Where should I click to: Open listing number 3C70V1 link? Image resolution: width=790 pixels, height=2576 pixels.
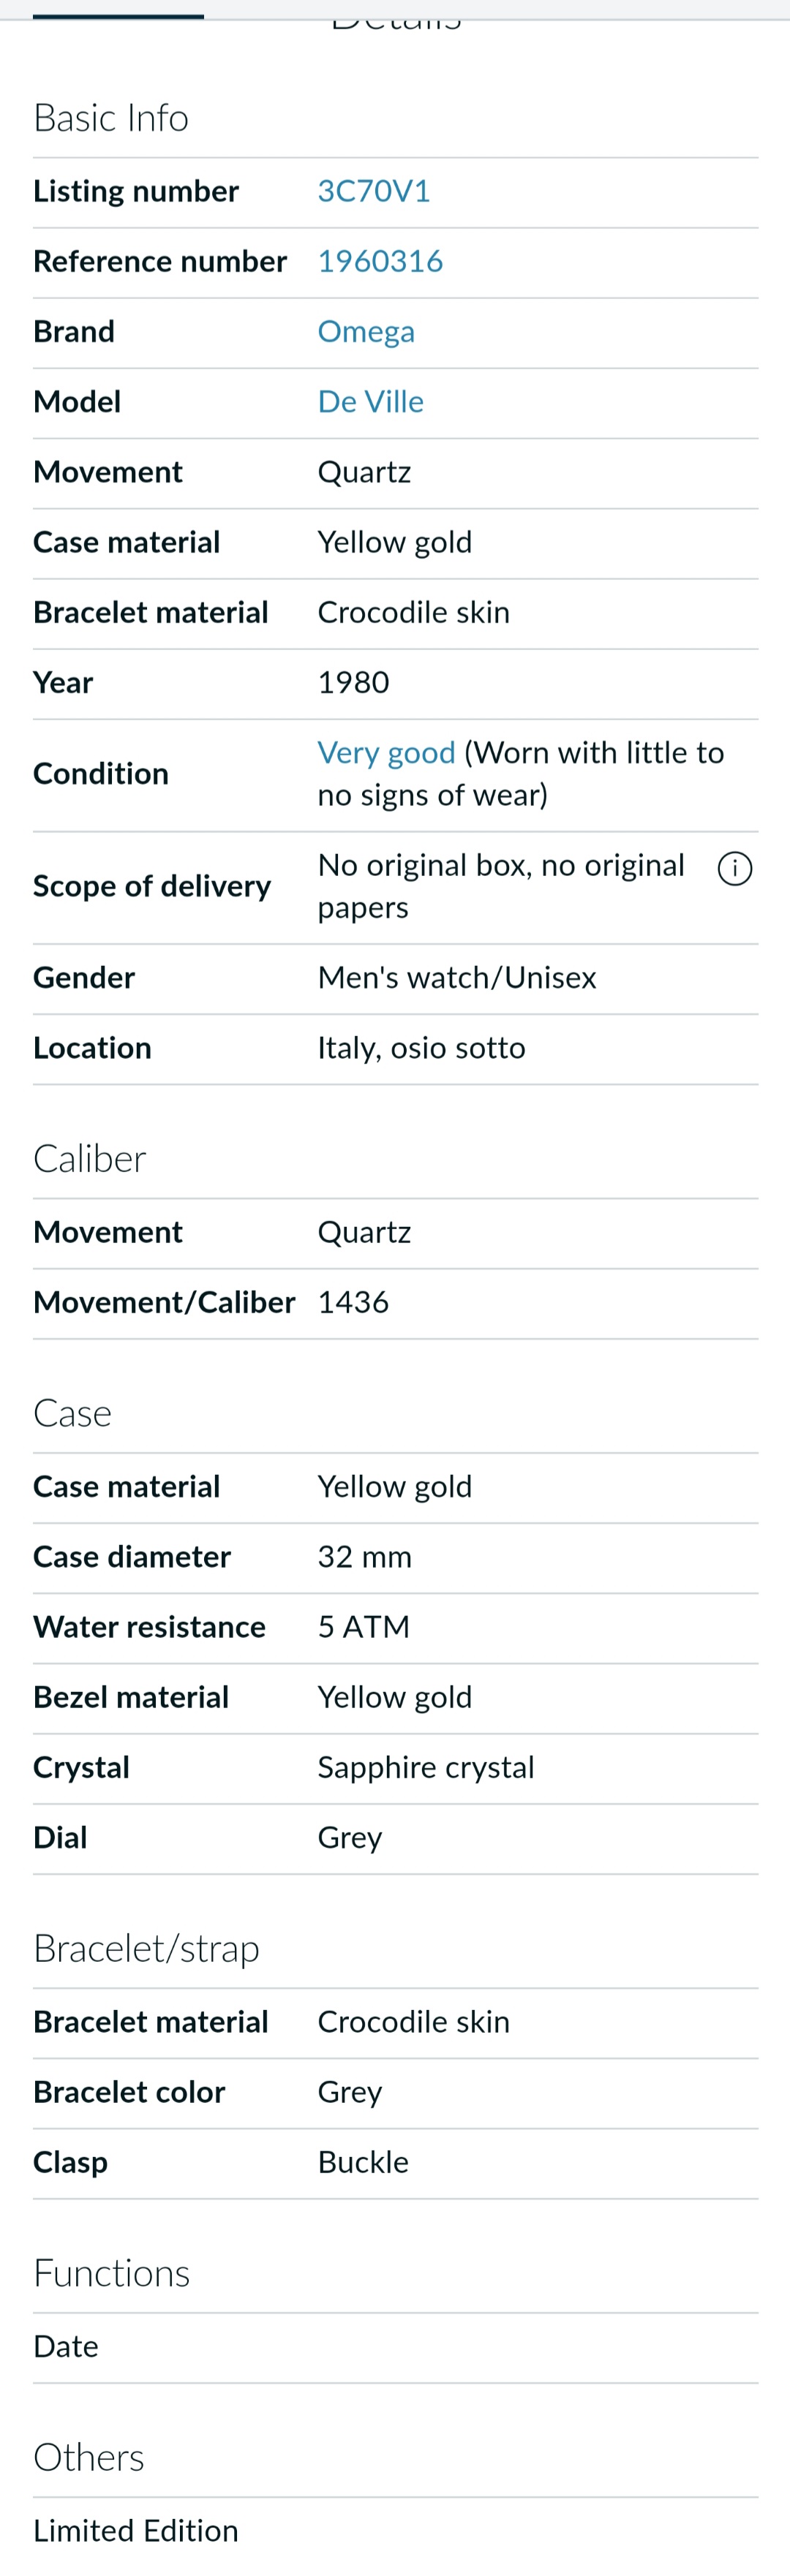click(x=373, y=191)
